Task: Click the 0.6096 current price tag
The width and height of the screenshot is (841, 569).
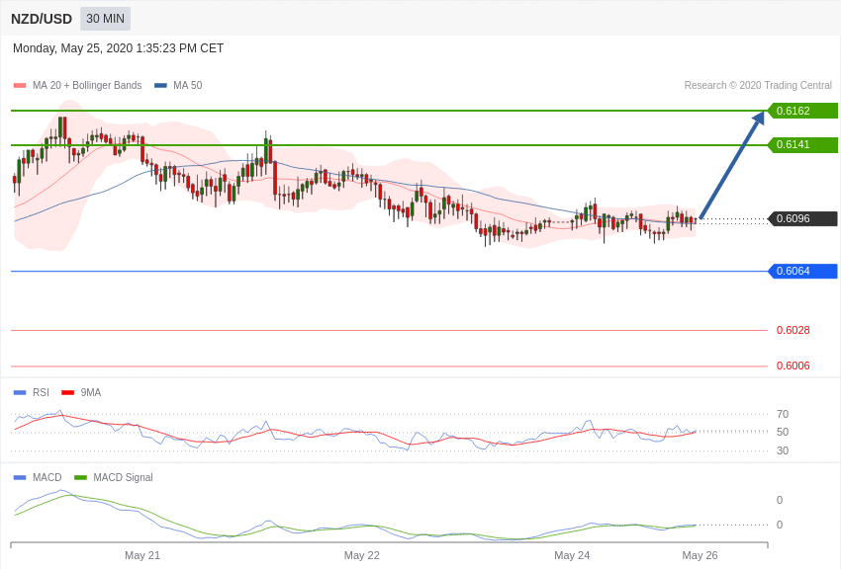Action: [802, 218]
